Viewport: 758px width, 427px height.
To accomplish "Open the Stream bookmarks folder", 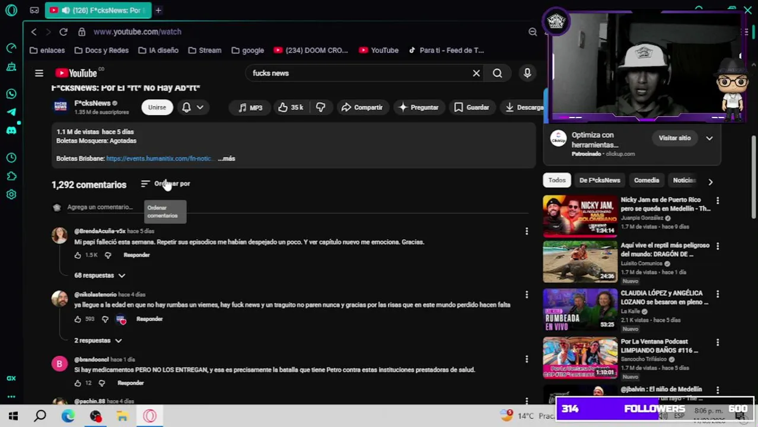I will coord(203,50).
